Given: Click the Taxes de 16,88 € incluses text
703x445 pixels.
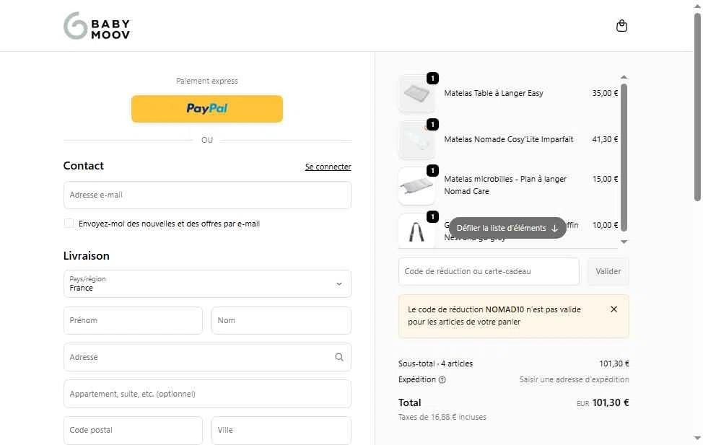Looking at the screenshot, I should (x=442, y=417).
